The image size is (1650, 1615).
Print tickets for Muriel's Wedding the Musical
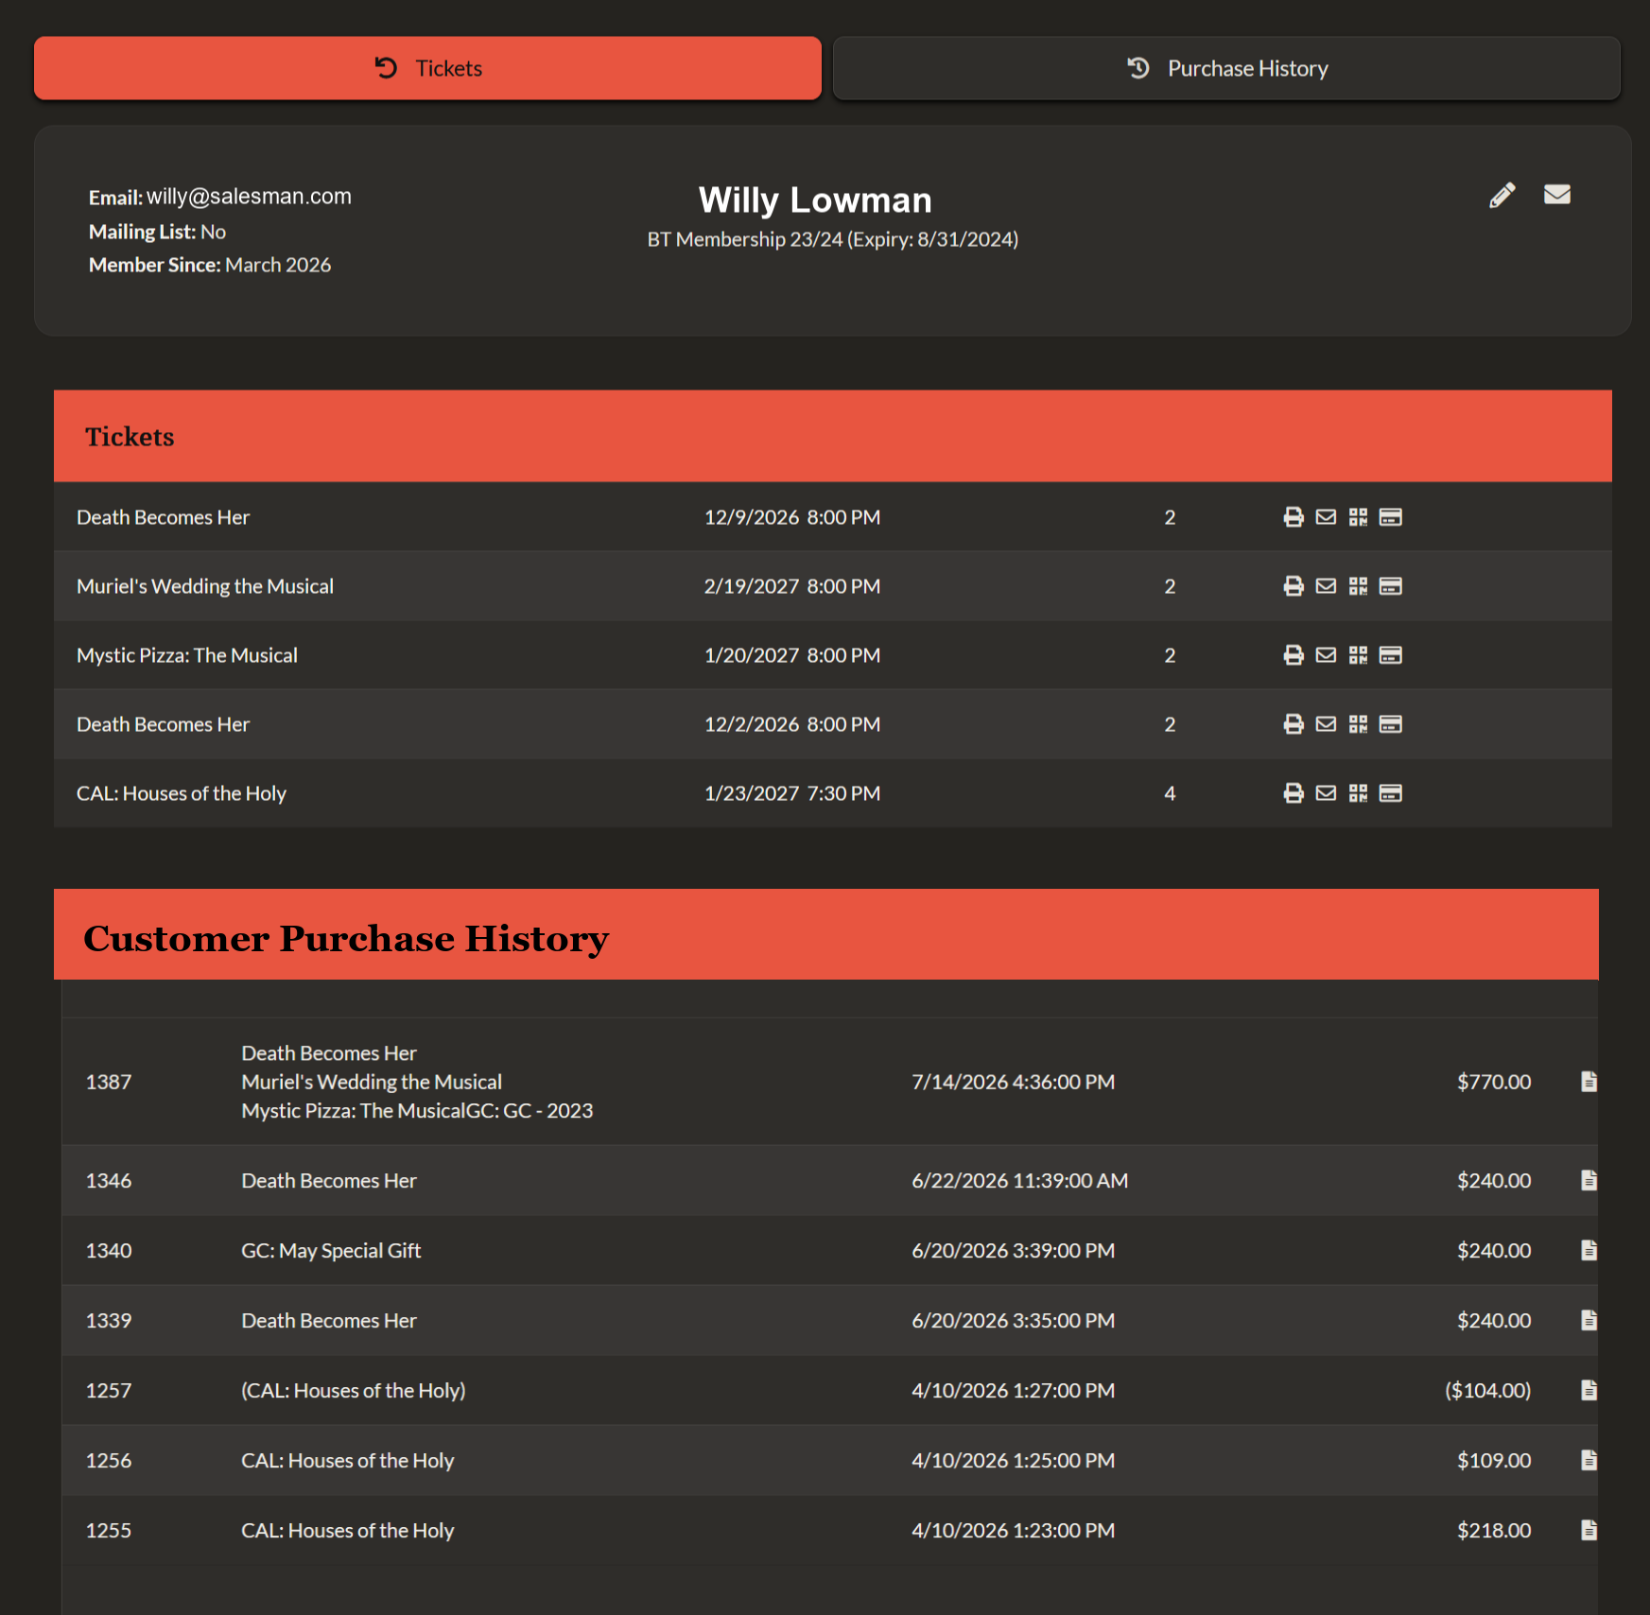point(1294,586)
